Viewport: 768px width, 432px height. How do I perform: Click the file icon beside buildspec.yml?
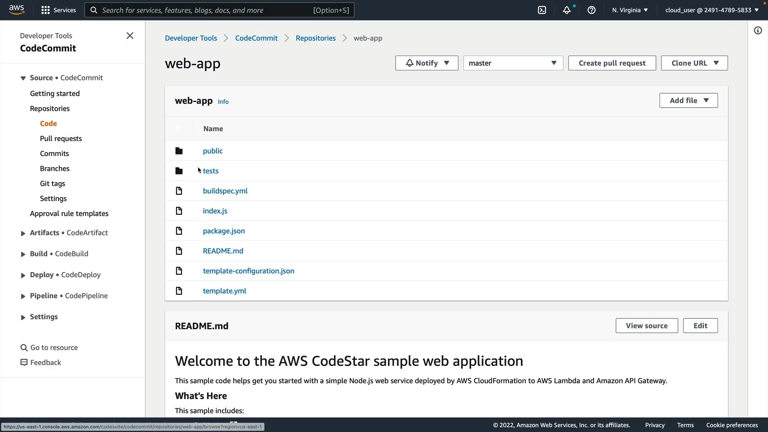pyautogui.click(x=179, y=191)
